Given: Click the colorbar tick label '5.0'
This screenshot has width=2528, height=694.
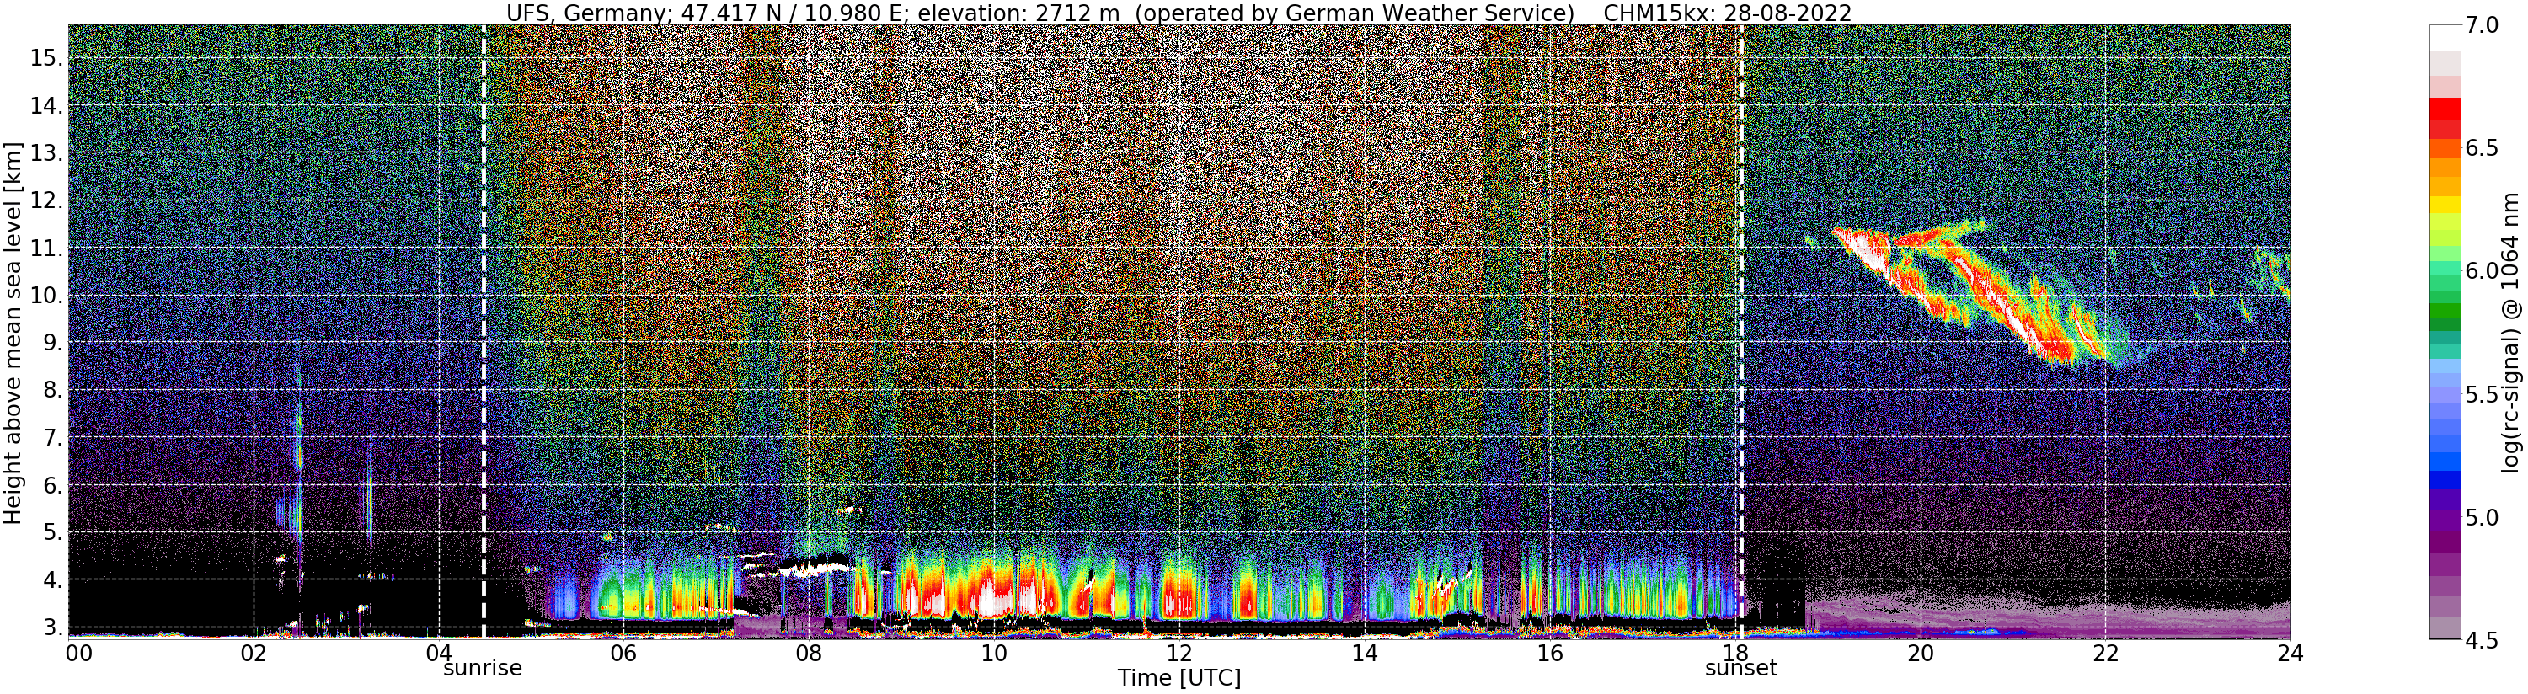Looking at the screenshot, I should pos(2482,517).
